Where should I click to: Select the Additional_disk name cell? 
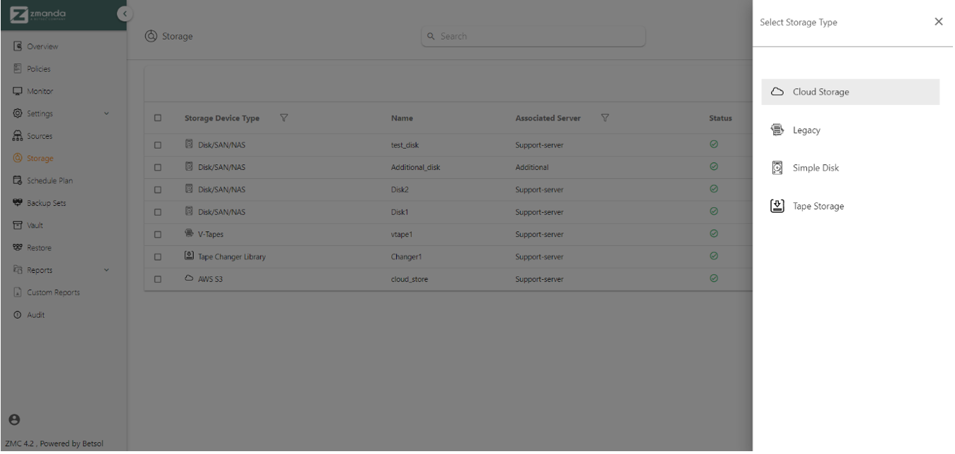415,167
